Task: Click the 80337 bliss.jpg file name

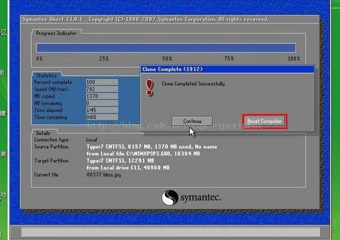Action: 104,175
